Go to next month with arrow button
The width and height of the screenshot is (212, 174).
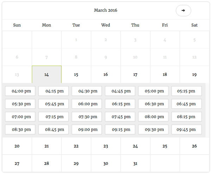(x=183, y=11)
